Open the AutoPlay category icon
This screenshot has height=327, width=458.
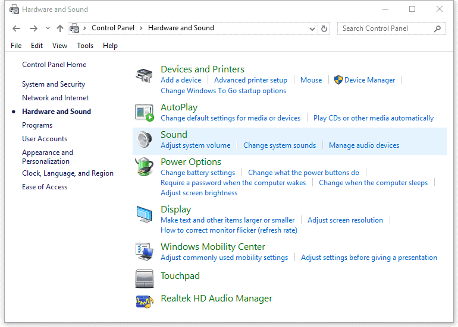click(144, 112)
